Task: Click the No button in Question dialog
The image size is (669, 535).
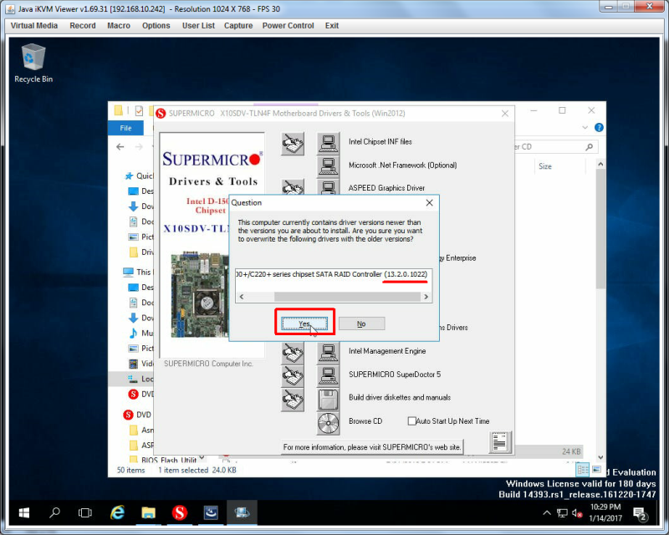Action: [x=361, y=324]
